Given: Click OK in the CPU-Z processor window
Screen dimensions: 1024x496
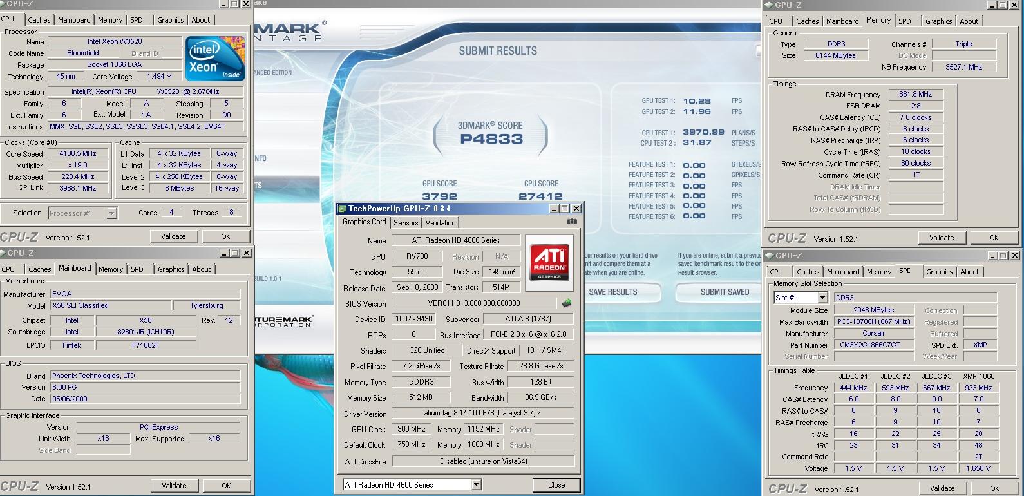Looking at the screenshot, I should point(225,236).
